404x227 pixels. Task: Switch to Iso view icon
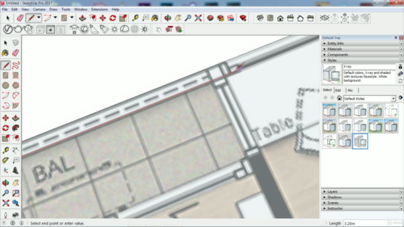click(260, 18)
